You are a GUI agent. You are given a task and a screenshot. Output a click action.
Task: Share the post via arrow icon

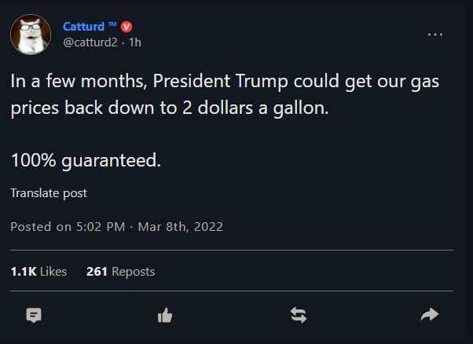pyautogui.click(x=430, y=315)
